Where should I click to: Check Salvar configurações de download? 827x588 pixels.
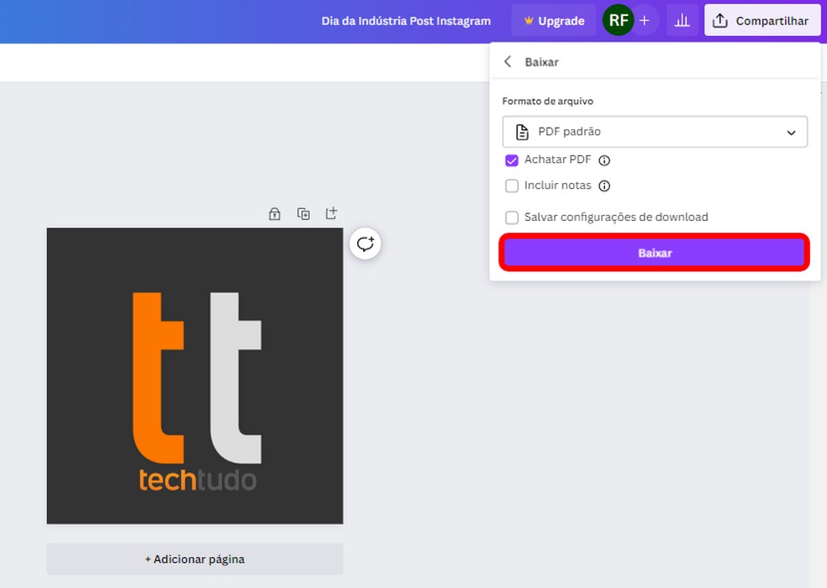(512, 218)
